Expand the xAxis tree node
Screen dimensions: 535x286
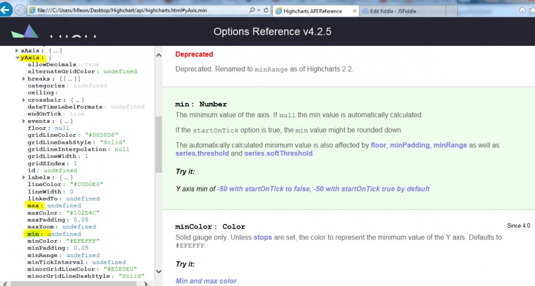17,50
